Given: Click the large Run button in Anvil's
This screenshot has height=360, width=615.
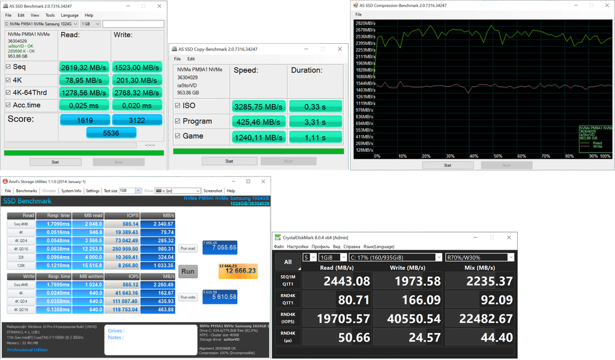Looking at the screenshot, I should (x=188, y=271).
